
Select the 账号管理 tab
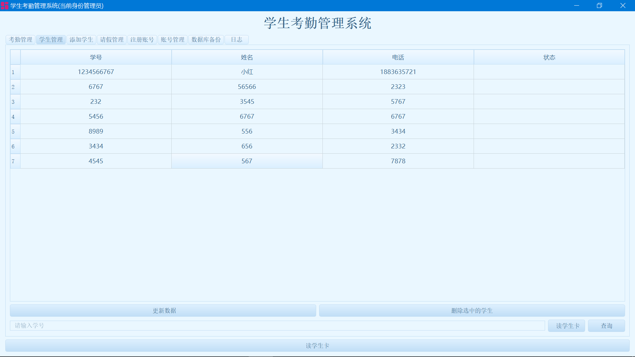click(173, 40)
